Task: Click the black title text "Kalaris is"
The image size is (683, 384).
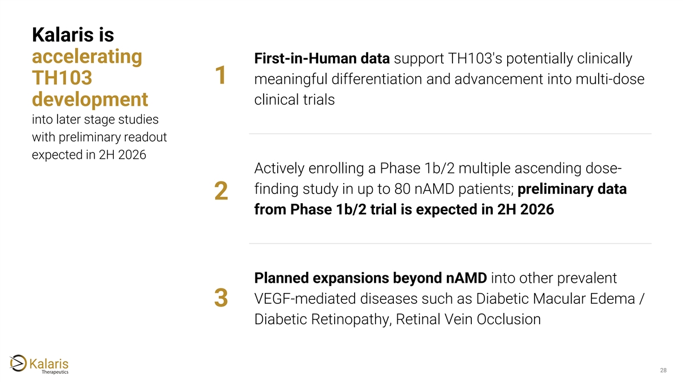Action: pos(73,35)
